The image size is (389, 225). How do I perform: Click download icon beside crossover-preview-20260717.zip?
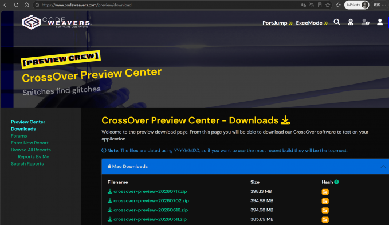click(x=110, y=191)
